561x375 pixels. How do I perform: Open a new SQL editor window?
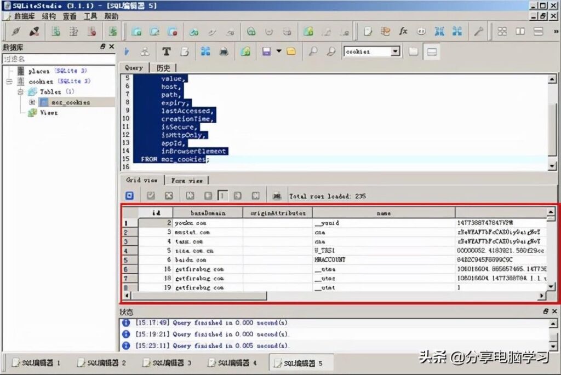click(368, 31)
